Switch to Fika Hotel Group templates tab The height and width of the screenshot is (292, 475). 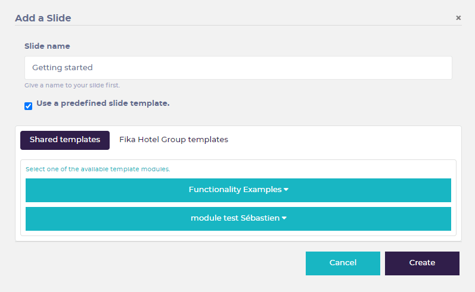tap(173, 140)
